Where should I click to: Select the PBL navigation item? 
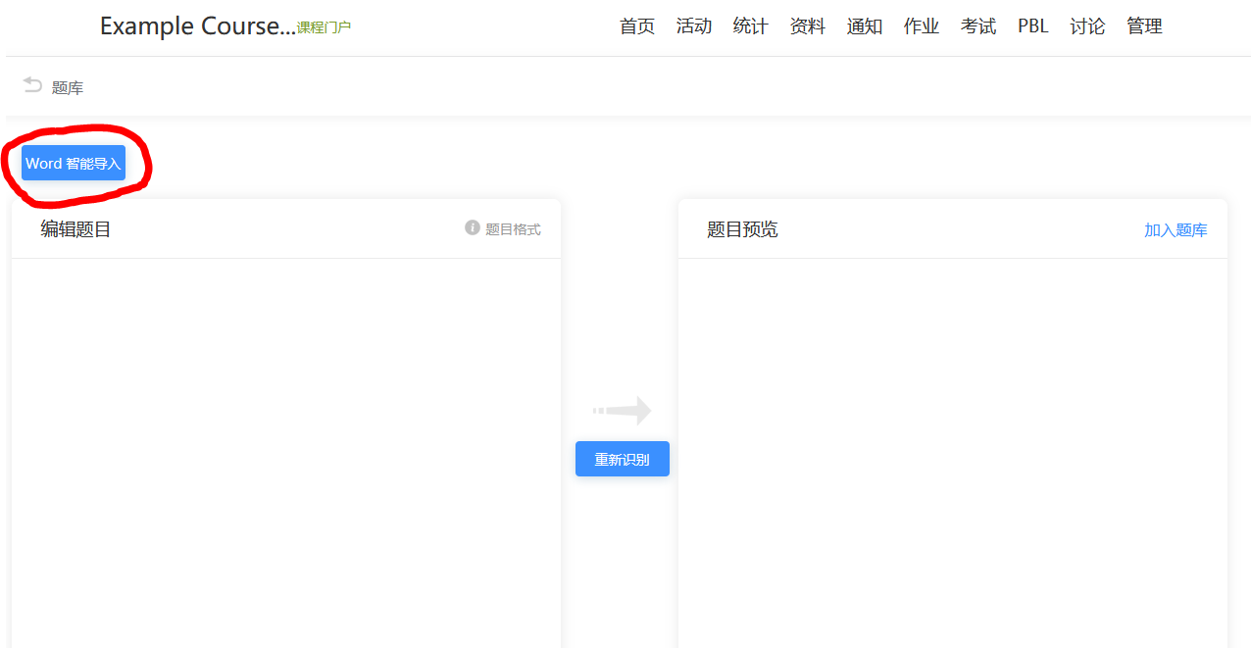point(1033,26)
